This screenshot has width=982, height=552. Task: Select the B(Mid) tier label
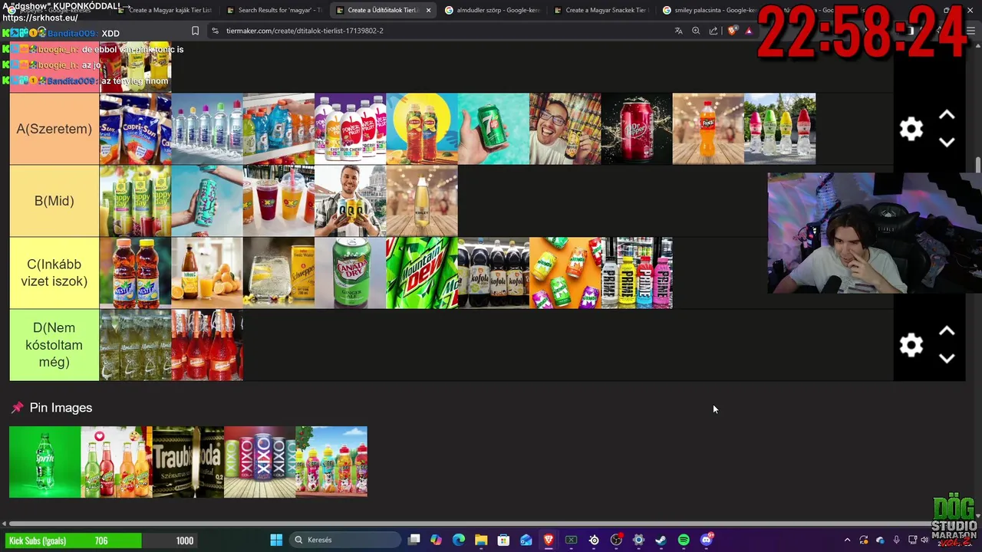54,201
